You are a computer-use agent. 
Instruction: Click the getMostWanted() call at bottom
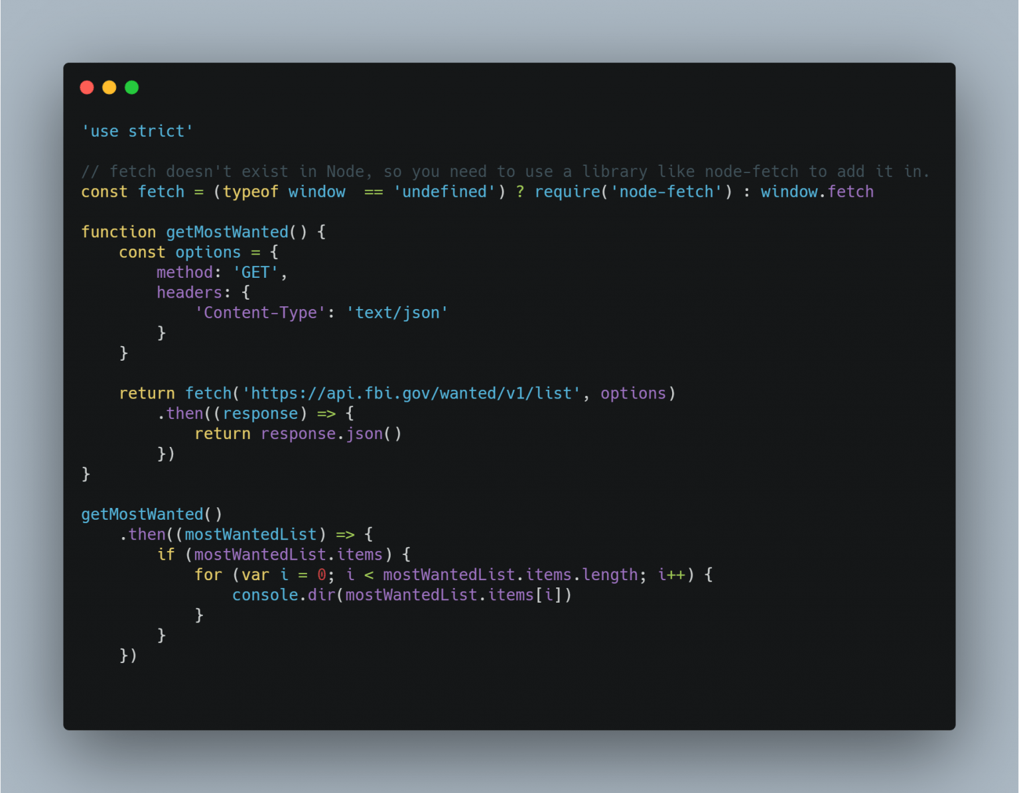(x=152, y=515)
